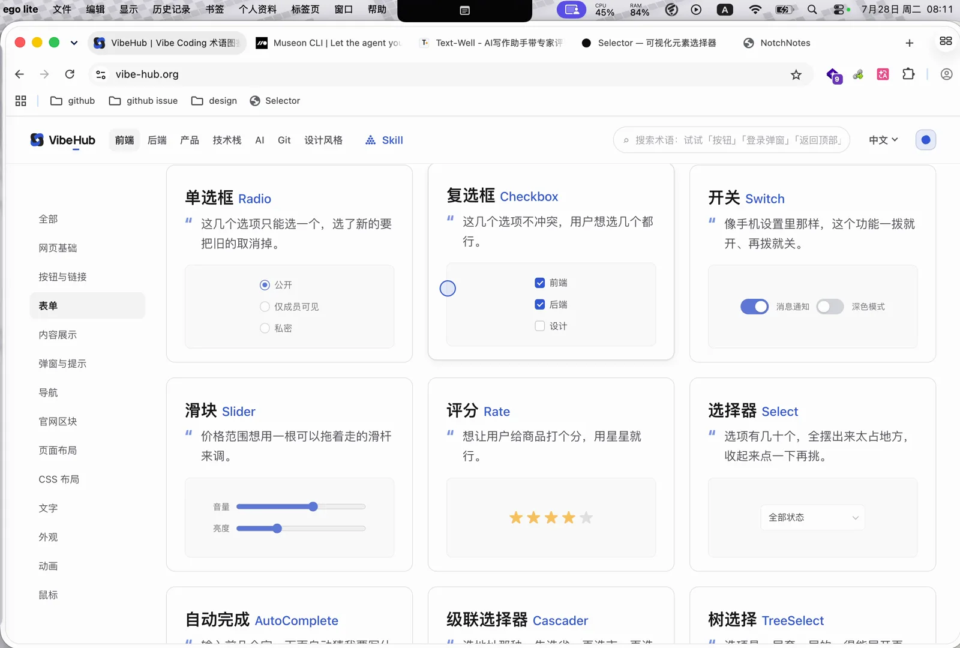Open the github bookmarks folder
This screenshot has height=648, width=960.
[73, 101]
